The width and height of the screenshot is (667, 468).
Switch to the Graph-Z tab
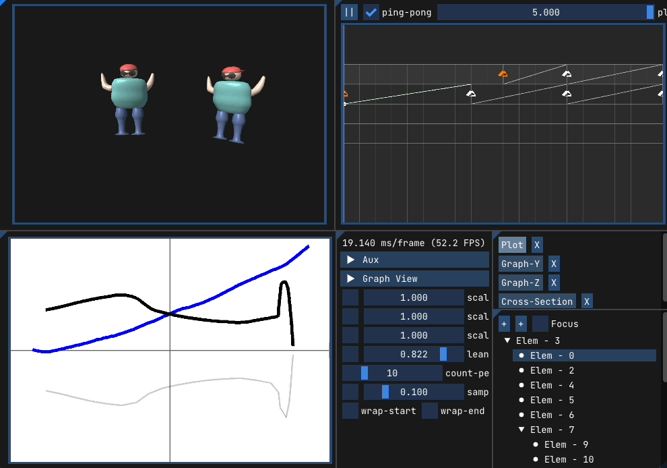(520, 283)
